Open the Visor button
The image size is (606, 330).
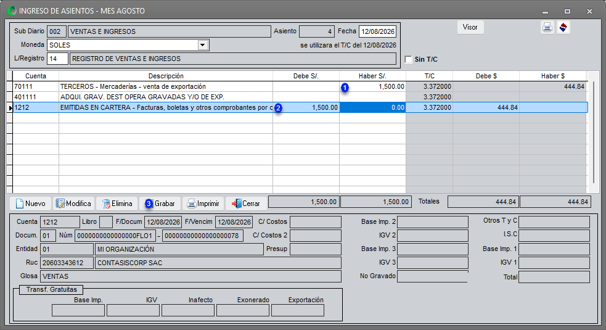click(x=470, y=28)
